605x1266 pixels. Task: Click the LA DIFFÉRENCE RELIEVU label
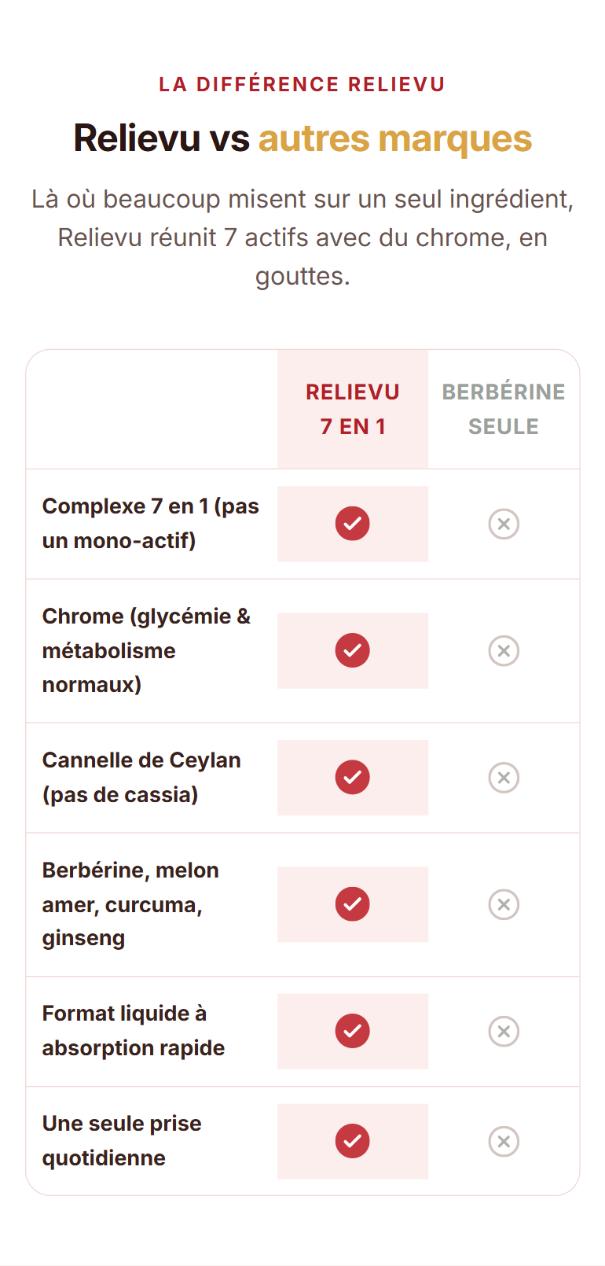(x=302, y=84)
